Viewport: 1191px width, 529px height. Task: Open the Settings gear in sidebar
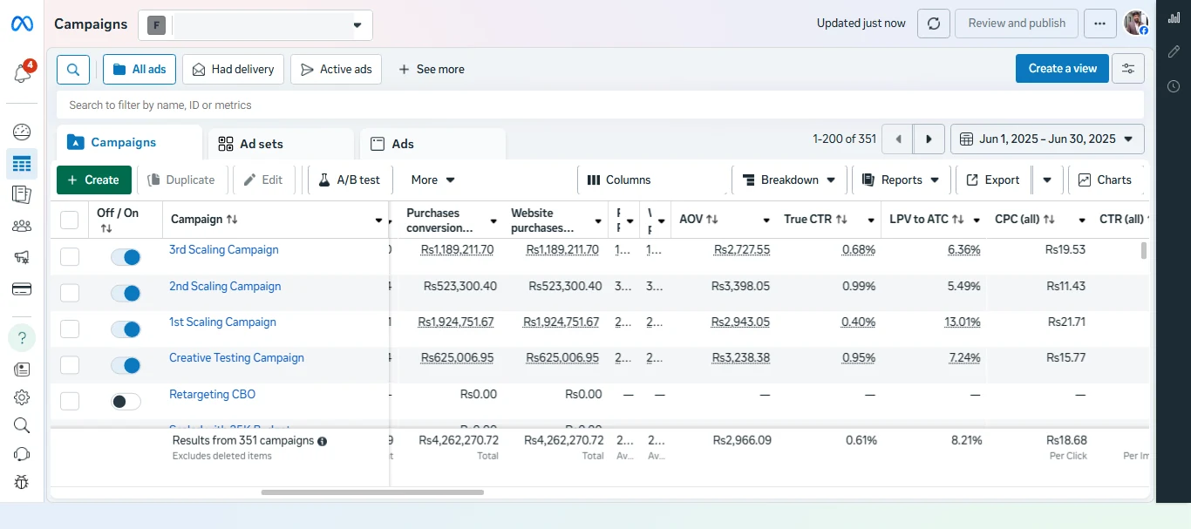[22, 397]
